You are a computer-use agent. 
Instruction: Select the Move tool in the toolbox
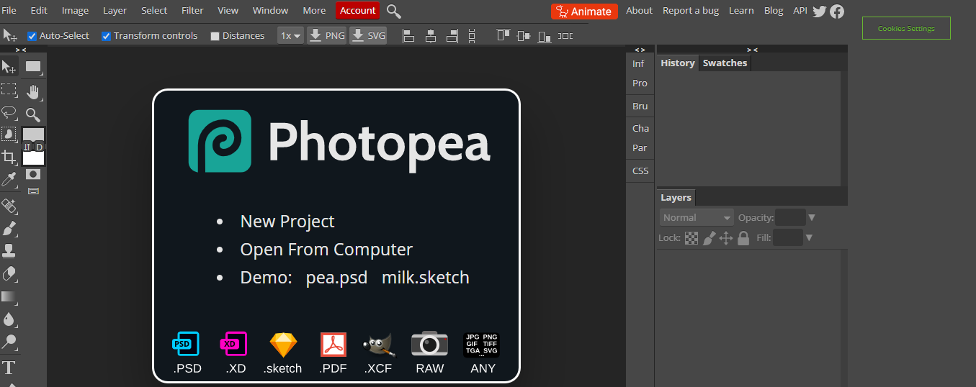coord(9,67)
